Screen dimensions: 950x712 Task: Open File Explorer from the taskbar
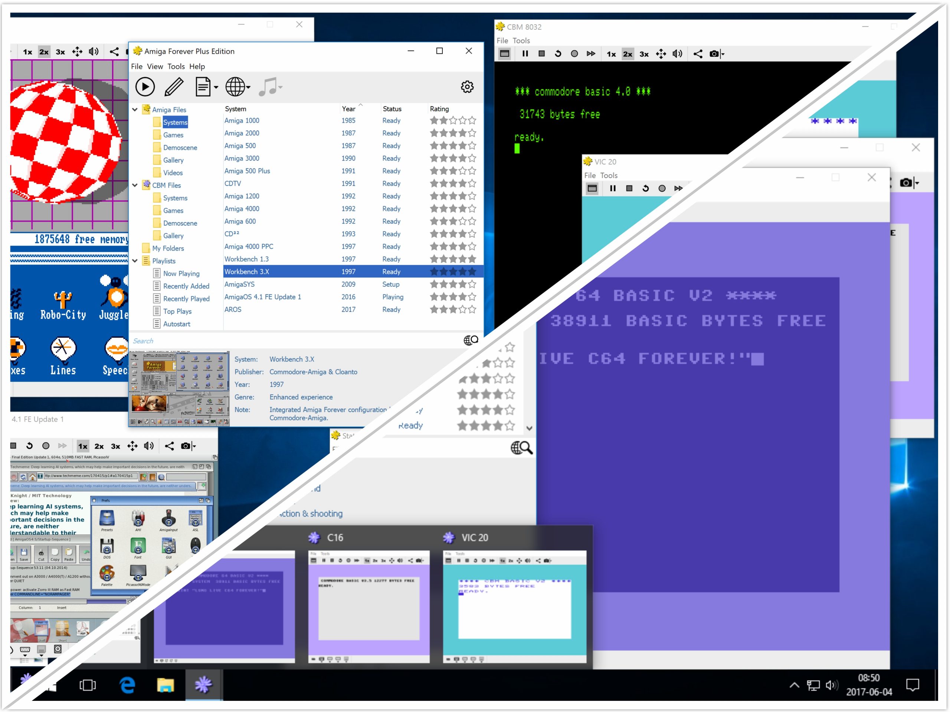[x=166, y=685]
